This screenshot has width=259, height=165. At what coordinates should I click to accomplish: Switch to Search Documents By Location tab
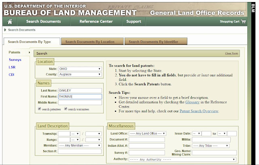[x=92, y=41]
